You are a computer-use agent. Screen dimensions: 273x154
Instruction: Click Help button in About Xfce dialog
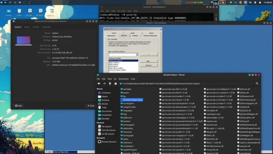(x=18, y=105)
